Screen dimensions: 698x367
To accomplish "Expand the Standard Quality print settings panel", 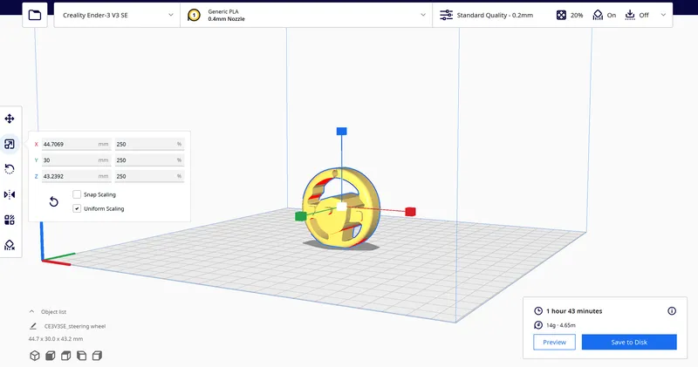I will (x=552, y=15).
